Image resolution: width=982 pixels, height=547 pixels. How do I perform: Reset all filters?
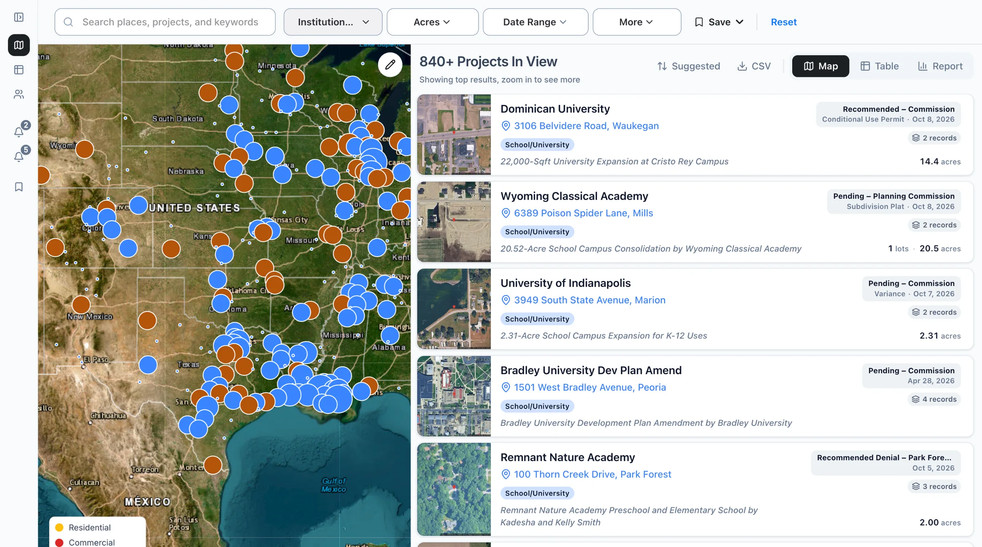[x=784, y=22]
